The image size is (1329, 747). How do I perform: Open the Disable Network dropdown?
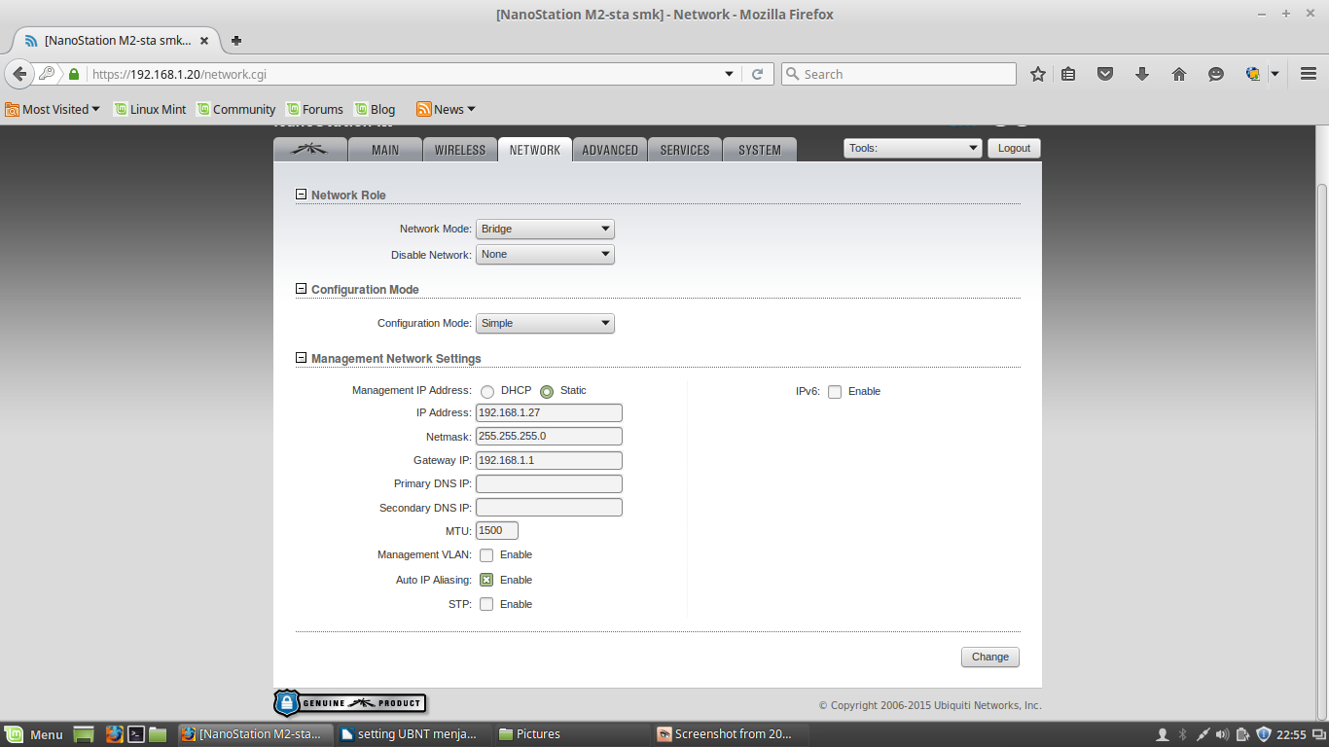(545, 254)
